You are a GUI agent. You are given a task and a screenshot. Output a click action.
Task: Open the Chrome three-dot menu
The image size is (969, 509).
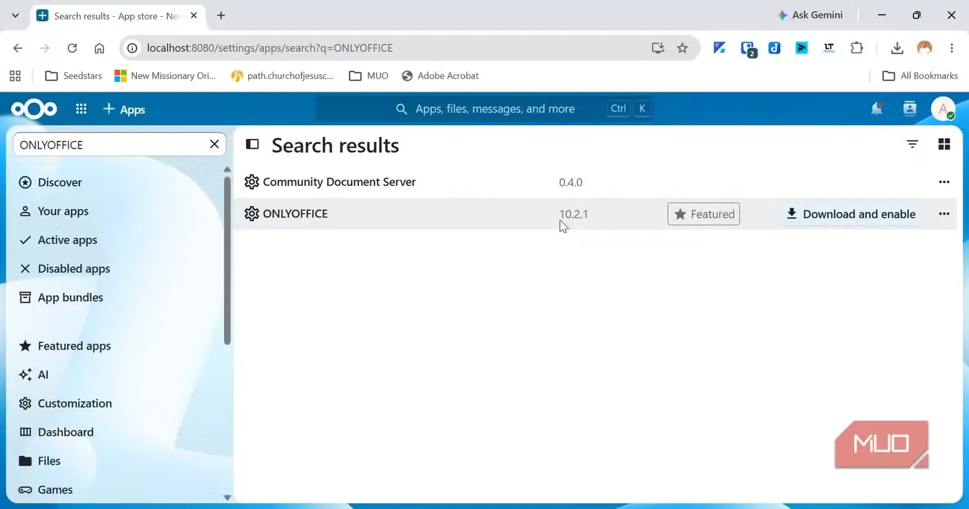[x=952, y=48]
